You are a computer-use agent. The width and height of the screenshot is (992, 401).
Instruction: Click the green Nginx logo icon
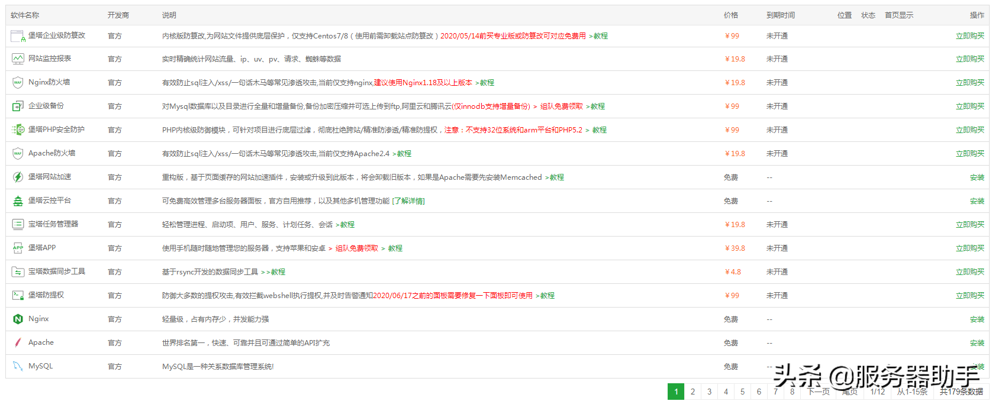coord(18,319)
